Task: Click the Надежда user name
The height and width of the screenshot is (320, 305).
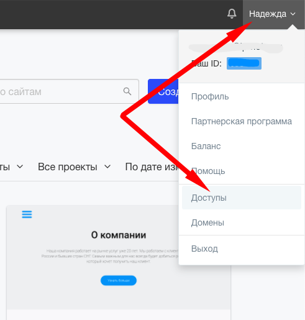Action: 268,14
